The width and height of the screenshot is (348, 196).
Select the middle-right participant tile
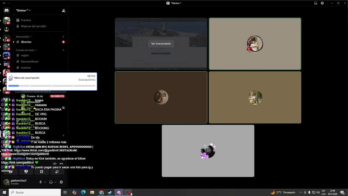(255, 97)
